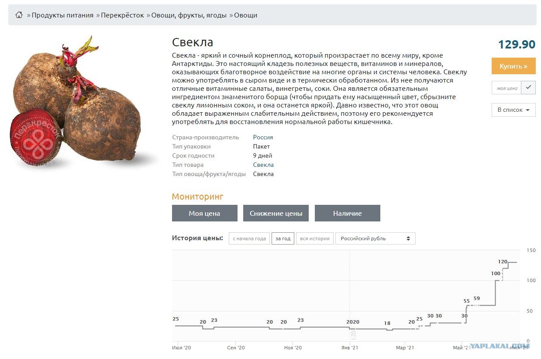
Task: Open Овощи, фрукты, ягоды breadcrumb
Action: 189,15
